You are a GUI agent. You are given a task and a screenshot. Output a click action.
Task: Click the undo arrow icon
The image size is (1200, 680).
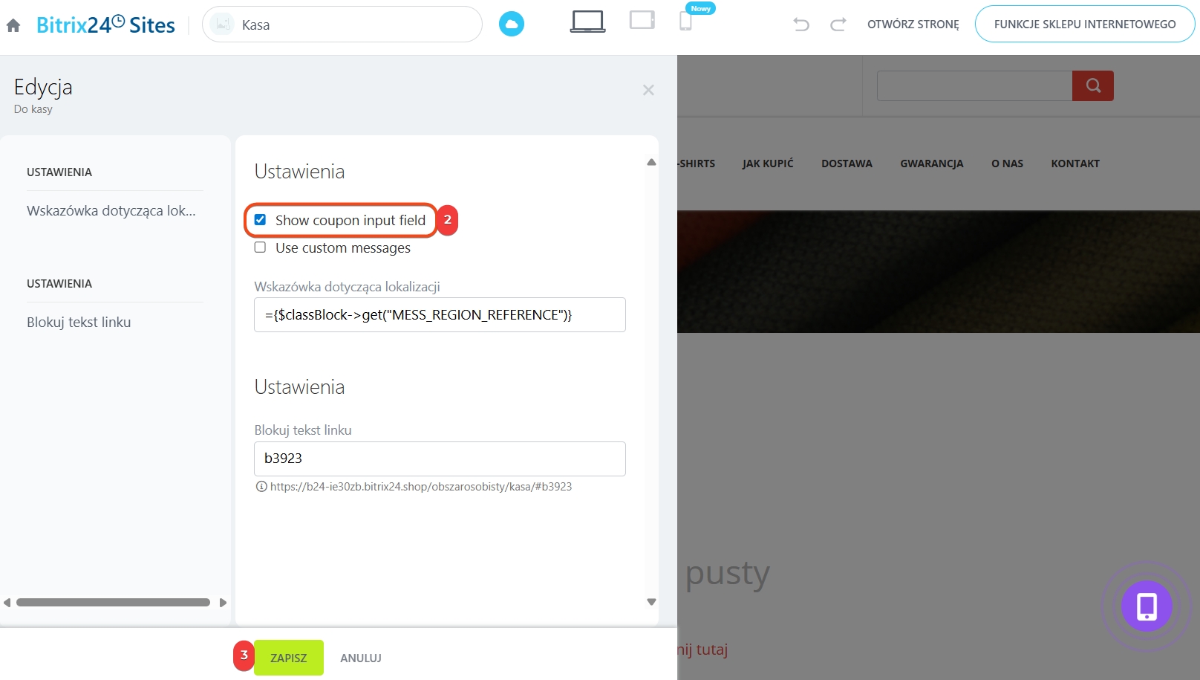coord(800,25)
